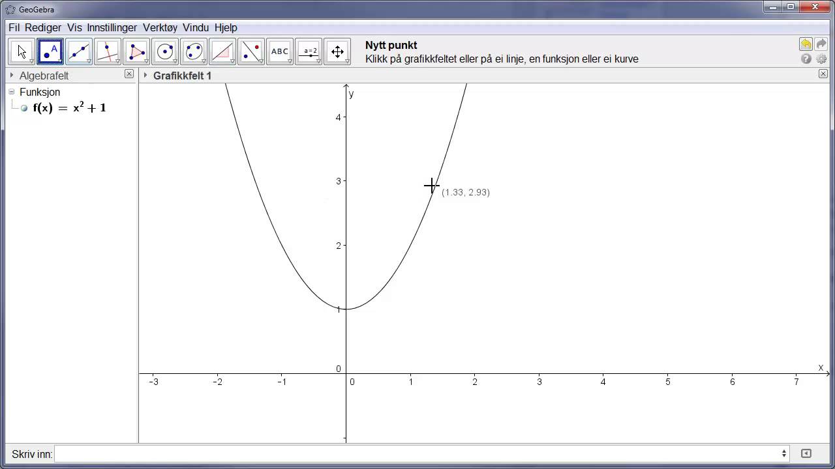This screenshot has width=835, height=469.
Task: Select the a=2 slider tool
Action: 309,51
